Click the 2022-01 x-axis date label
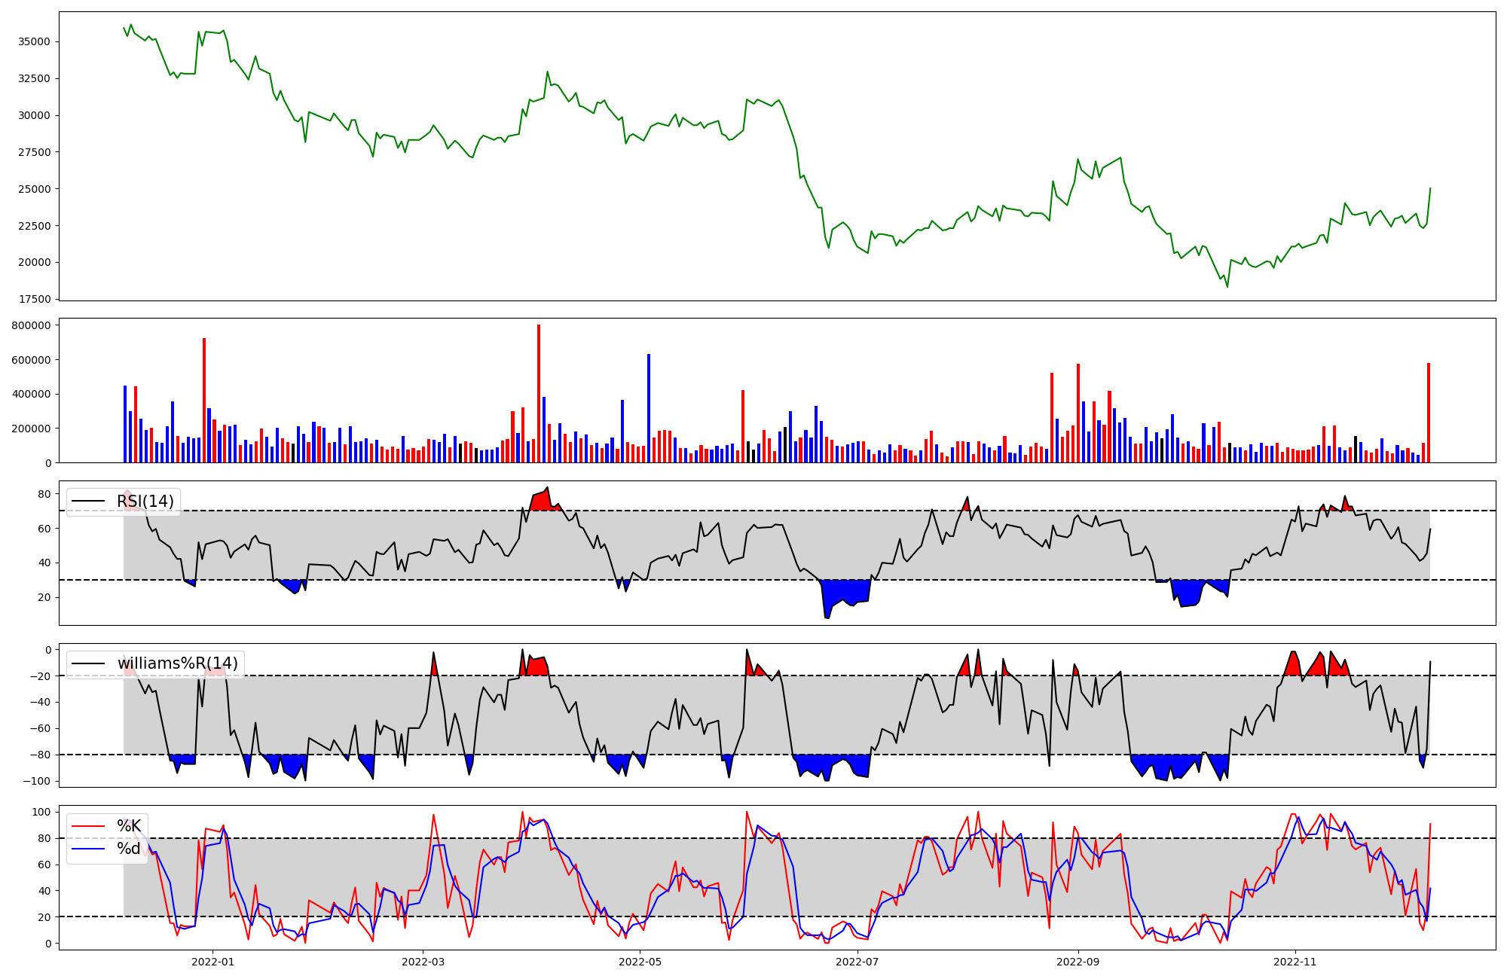Screen dimensions: 1507x979 pyautogui.click(x=212, y=962)
